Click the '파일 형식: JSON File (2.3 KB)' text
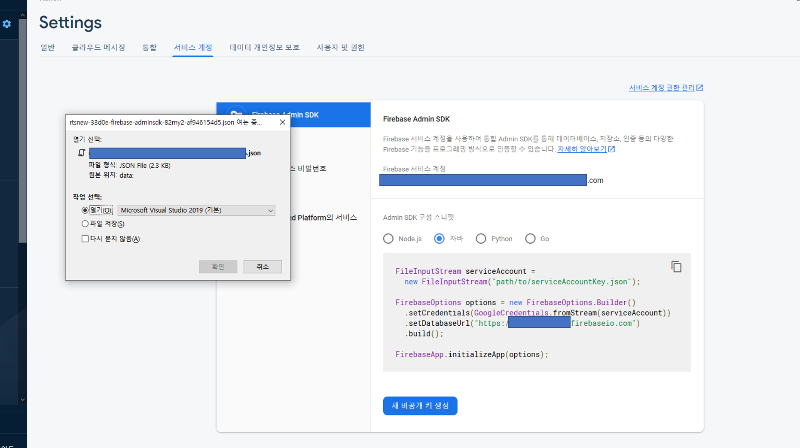Screen dimensions: 800x448 coord(129,165)
